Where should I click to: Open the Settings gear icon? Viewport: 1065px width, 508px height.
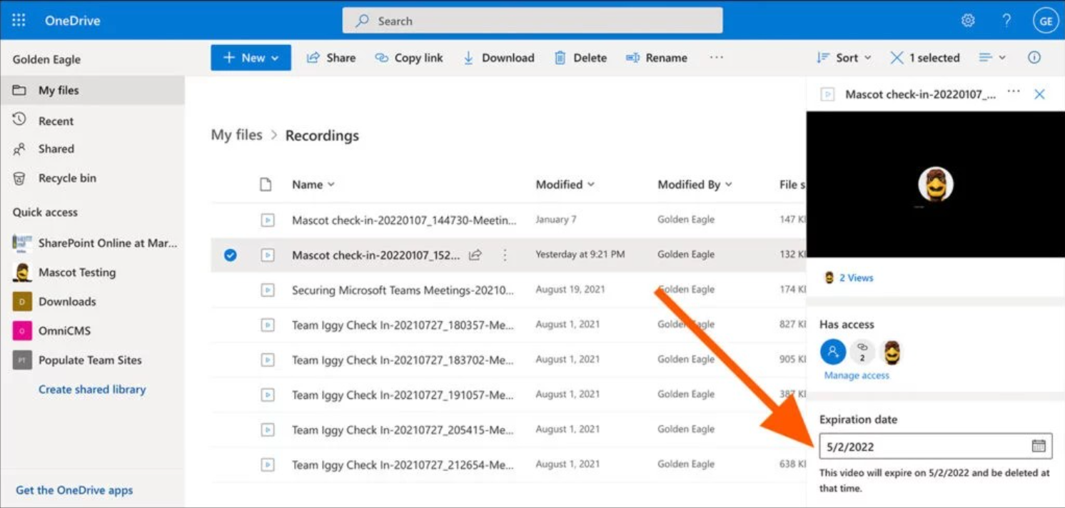pos(968,21)
